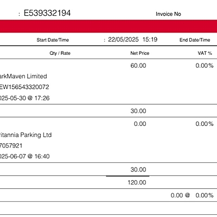Image resolution: width=217 pixels, height=217 pixels.
Task: Select the 120.00 total amount
Action: click(x=137, y=182)
